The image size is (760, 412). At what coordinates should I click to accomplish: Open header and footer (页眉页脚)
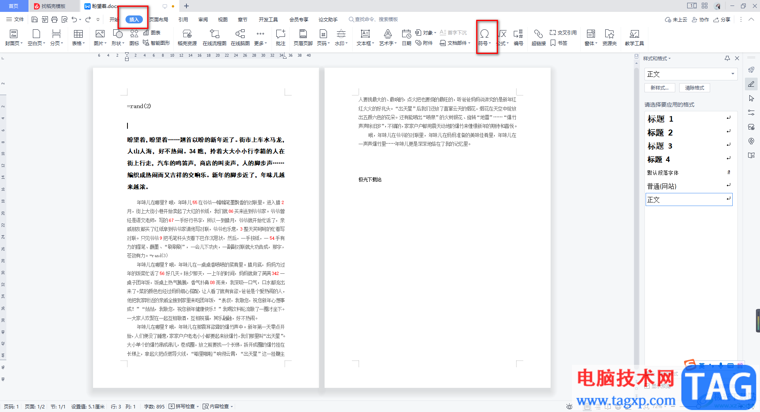point(303,38)
